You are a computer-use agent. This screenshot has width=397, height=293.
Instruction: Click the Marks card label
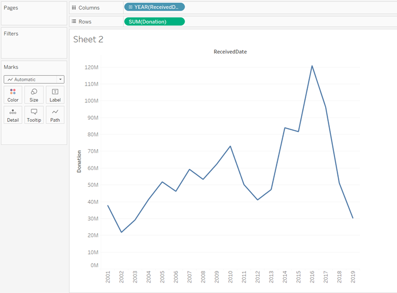[x=11, y=67]
